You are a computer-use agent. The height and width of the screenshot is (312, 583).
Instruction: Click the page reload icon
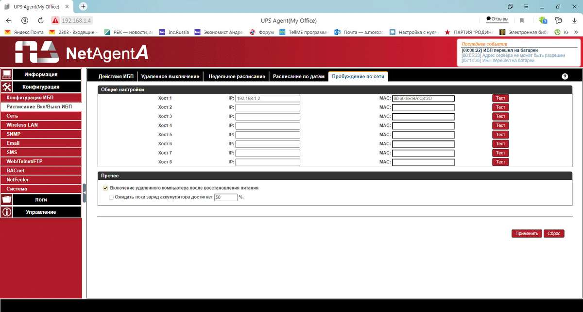[40, 20]
